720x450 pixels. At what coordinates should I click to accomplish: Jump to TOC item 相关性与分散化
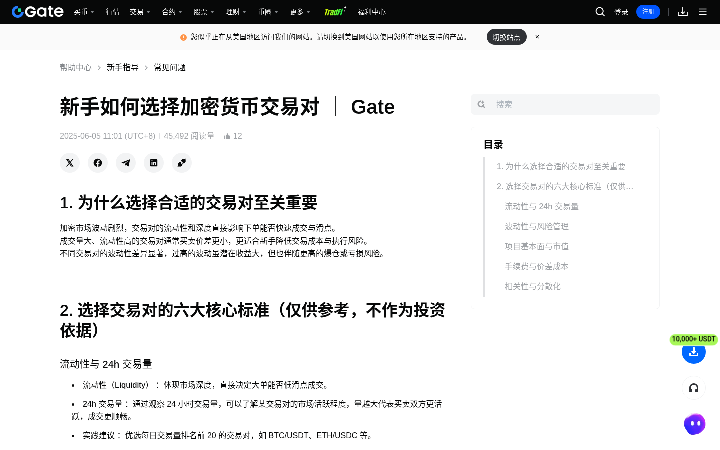[x=533, y=286]
